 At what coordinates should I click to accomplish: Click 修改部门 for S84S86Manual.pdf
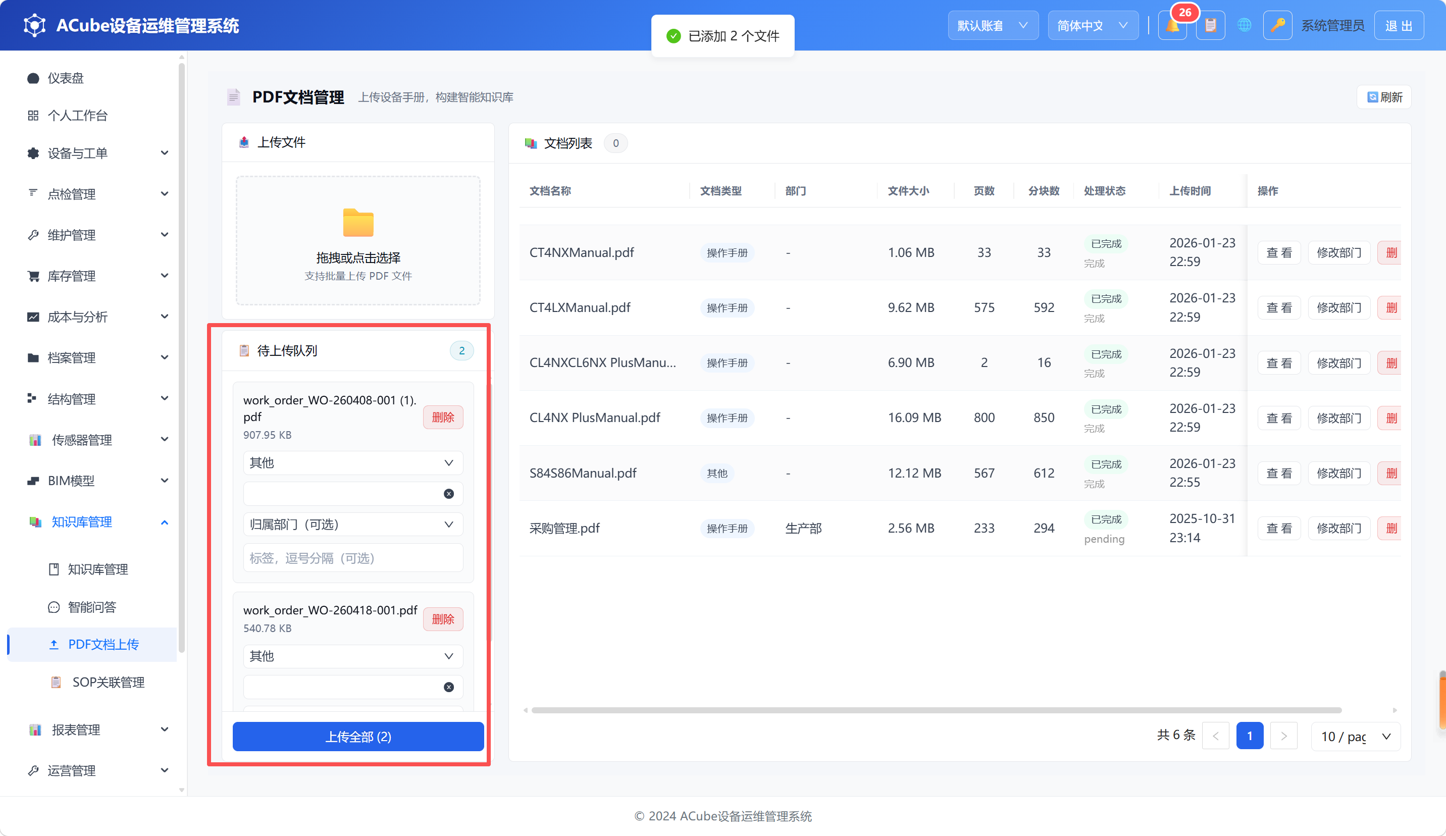(x=1338, y=473)
